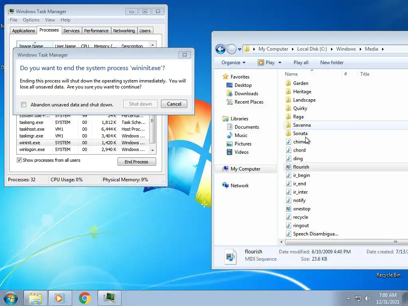This screenshot has width=408, height=306.
Task: Open Desktop in Favorites sidebar
Action: [x=243, y=85]
